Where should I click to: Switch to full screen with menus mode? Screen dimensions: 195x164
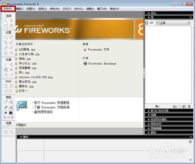pos(8,127)
